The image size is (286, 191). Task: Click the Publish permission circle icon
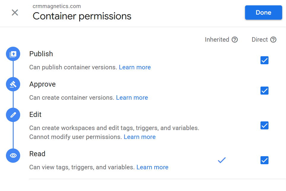click(13, 54)
